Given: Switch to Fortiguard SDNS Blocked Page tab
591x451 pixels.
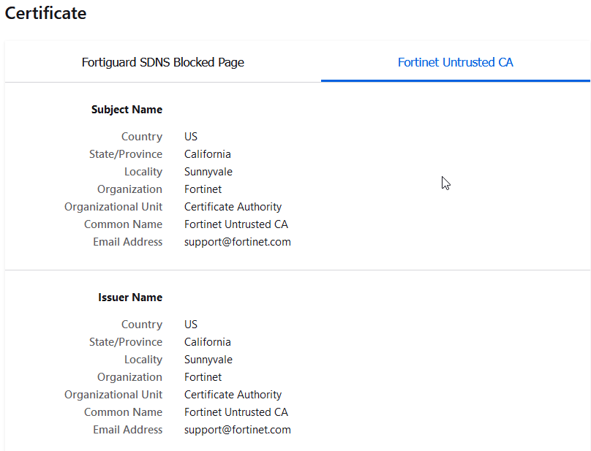Looking at the screenshot, I should coord(162,62).
